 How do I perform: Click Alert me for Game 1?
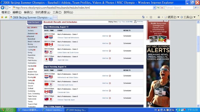(105, 36)
